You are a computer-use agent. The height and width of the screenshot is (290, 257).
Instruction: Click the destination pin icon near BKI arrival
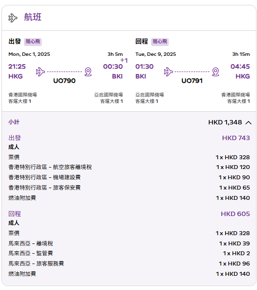pyautogui.click(x=88, y=72)
